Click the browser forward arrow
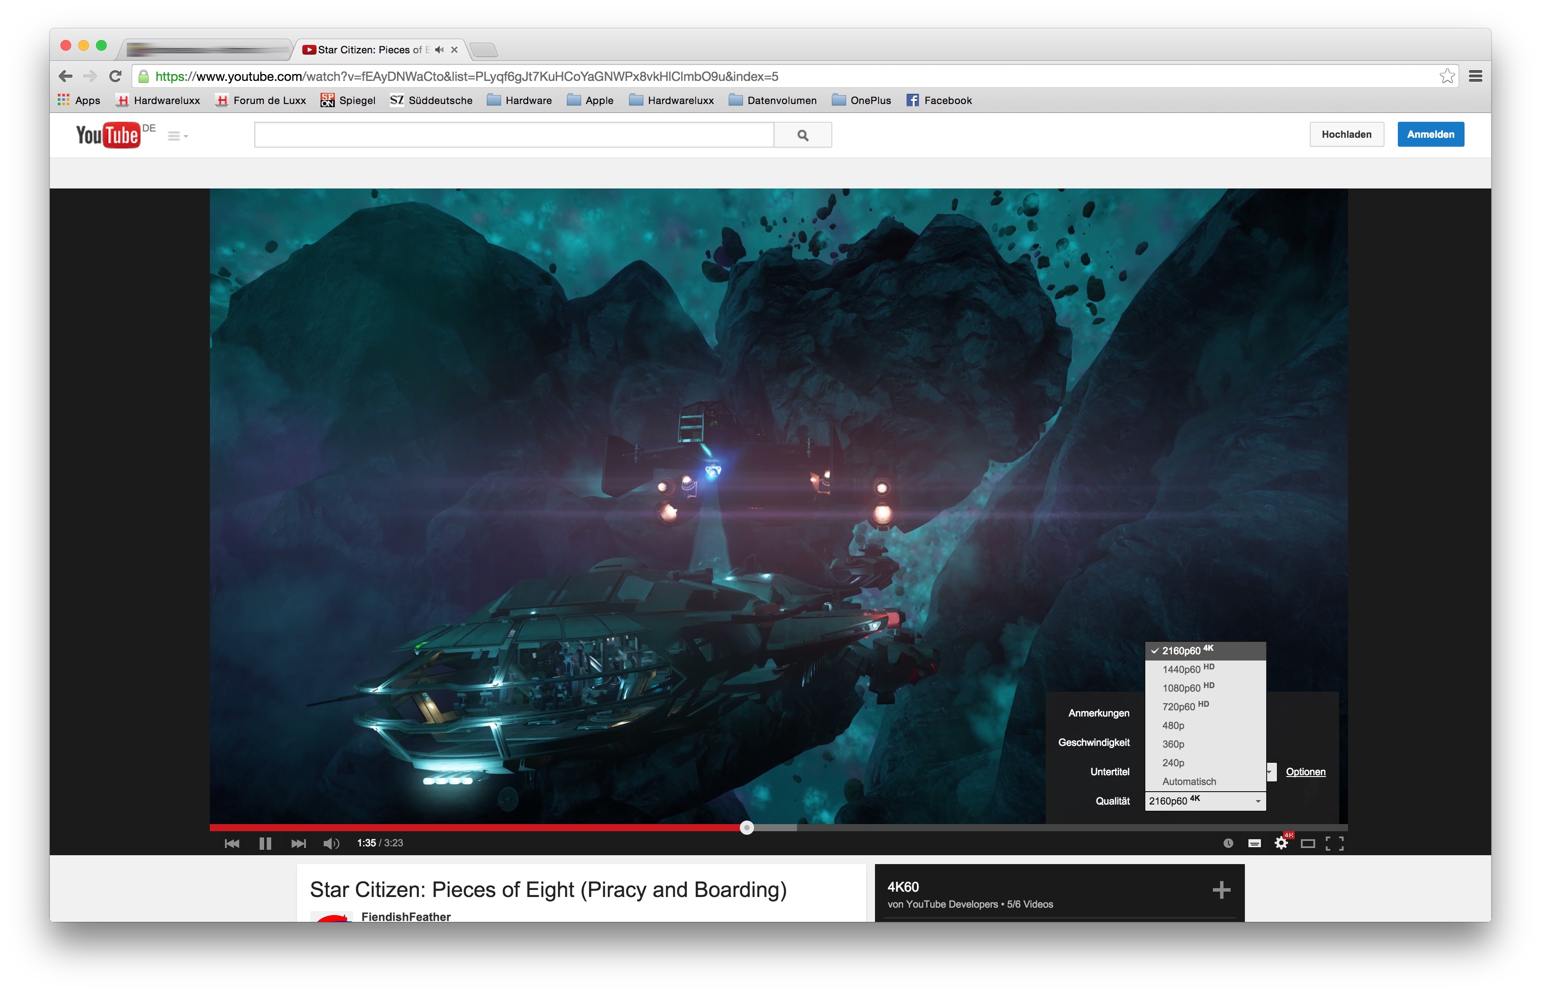Image resolution: width=1541 pixels, height=993 pixels. coord(90,76)
